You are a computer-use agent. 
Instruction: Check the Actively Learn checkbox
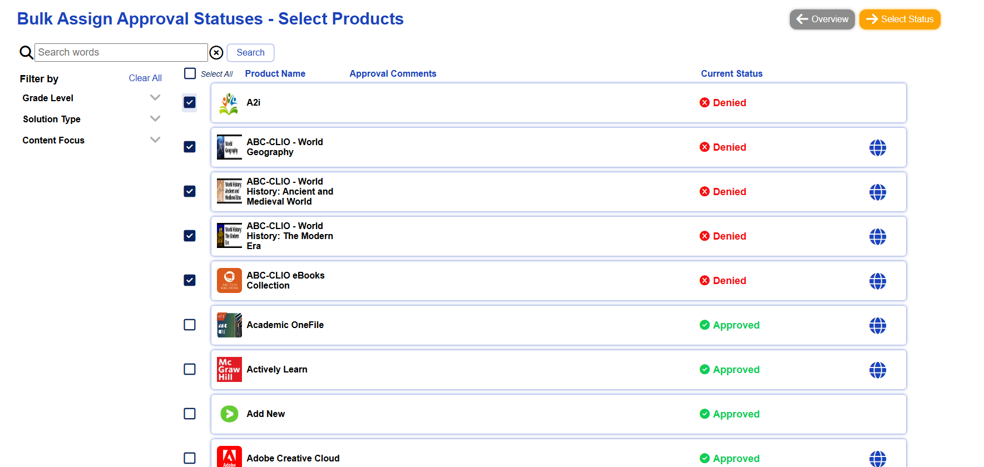(x=190, y=369)
